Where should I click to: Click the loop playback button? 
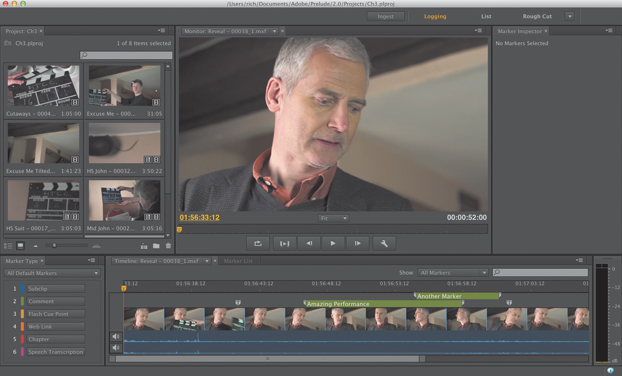tap(258, 243)
